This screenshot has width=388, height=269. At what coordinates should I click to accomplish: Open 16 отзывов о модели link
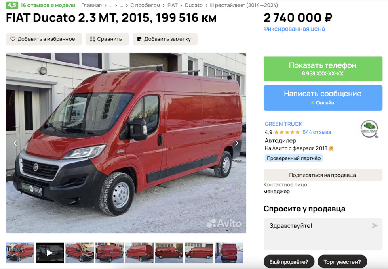click(x=48, y=5)
